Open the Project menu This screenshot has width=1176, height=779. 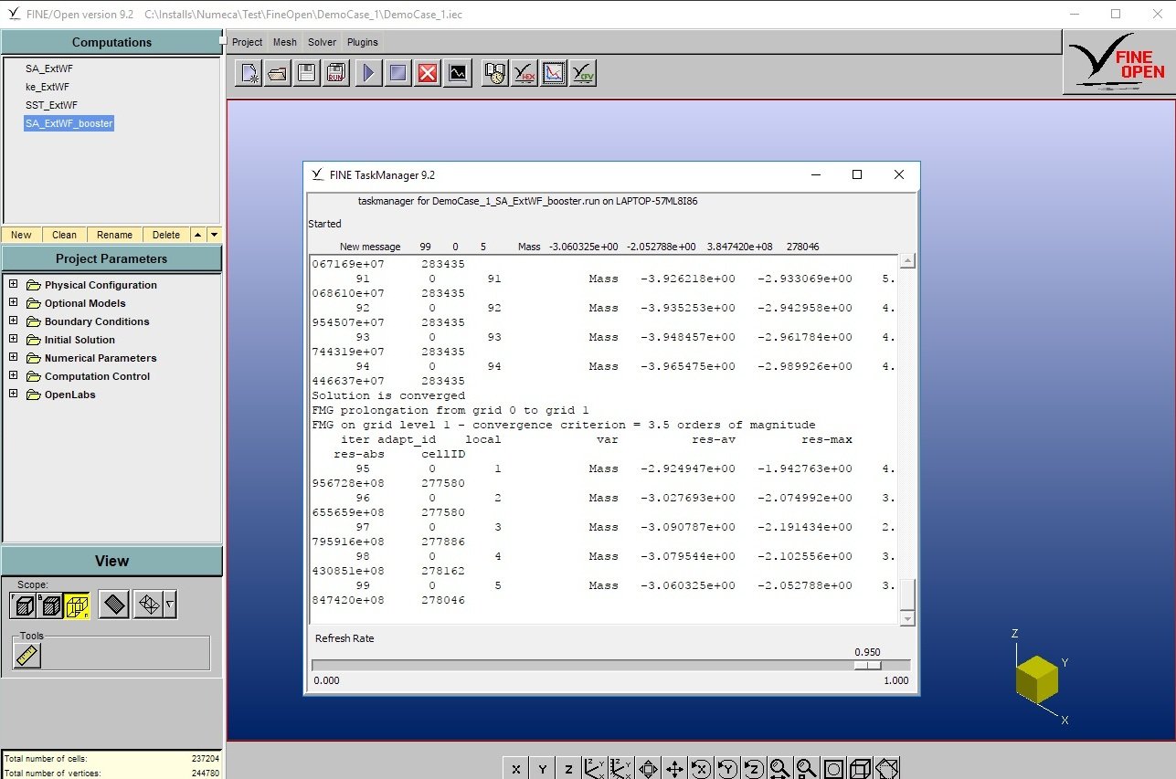click(x=247, y=42)
